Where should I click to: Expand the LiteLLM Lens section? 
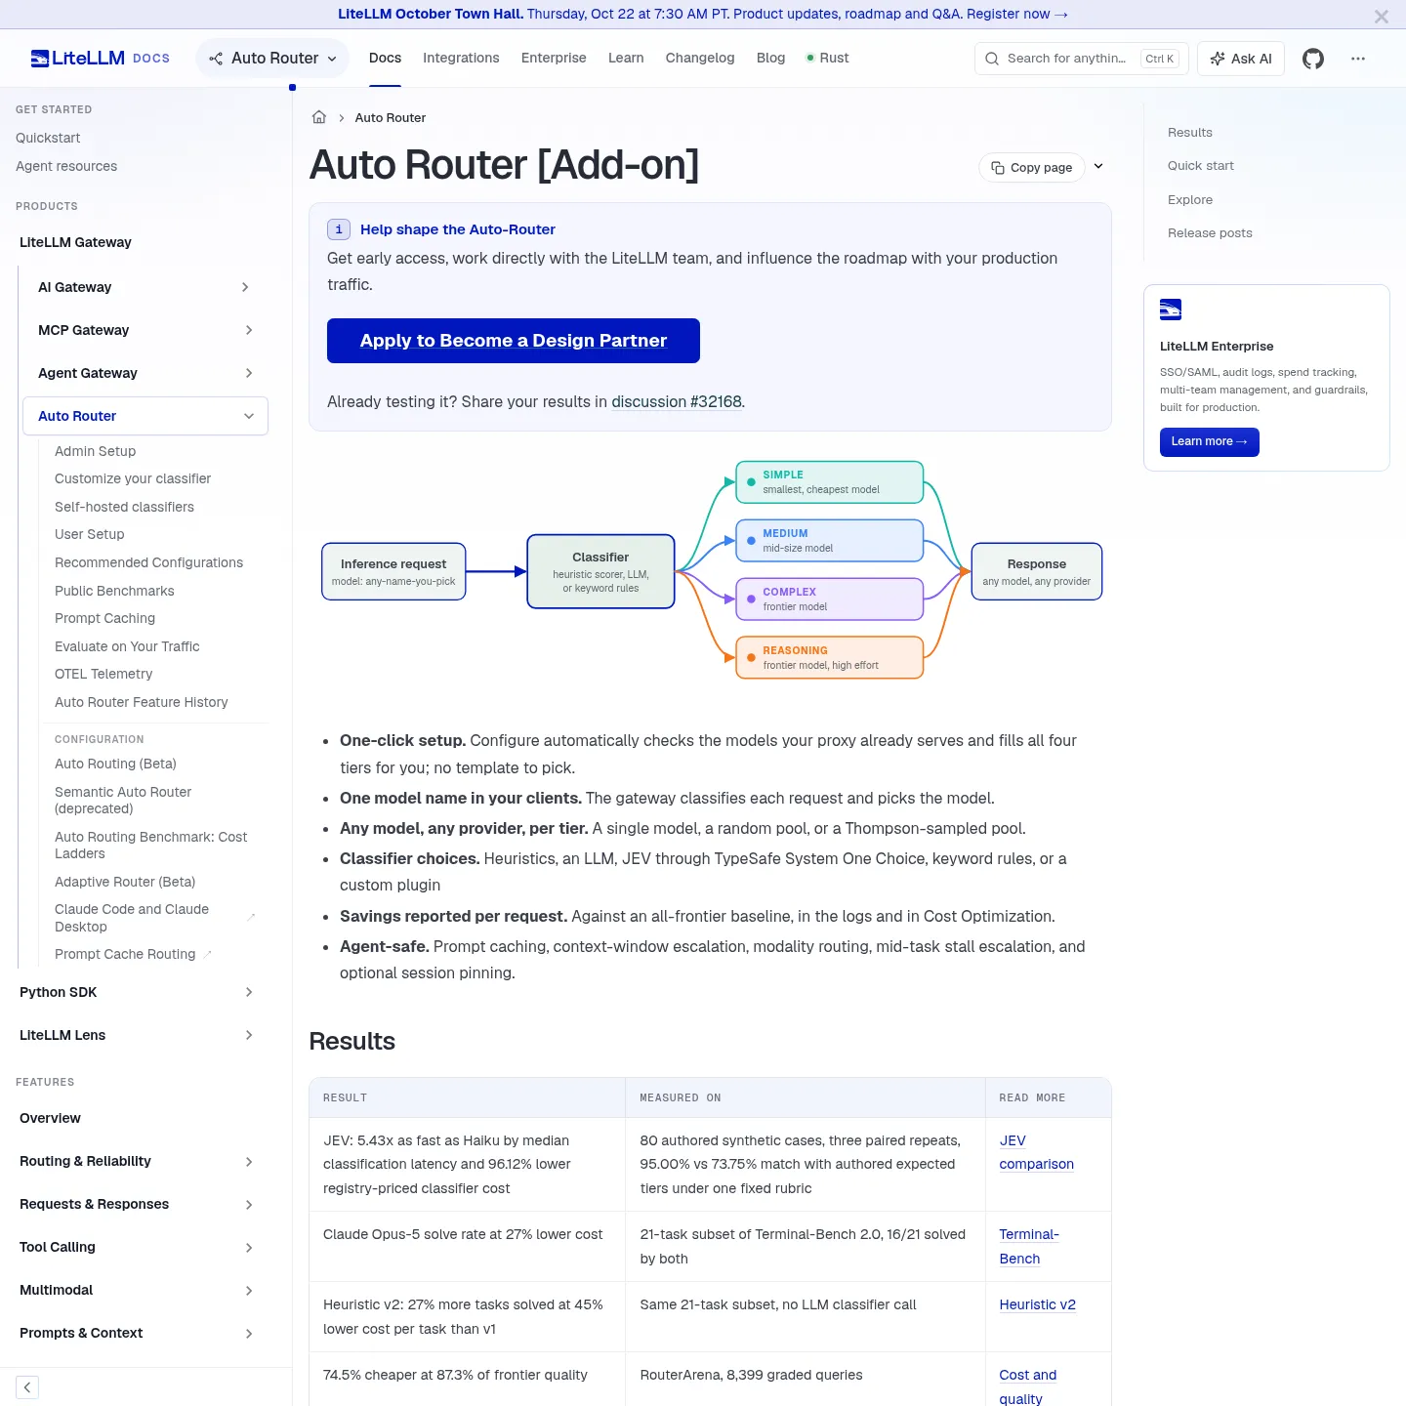[x=249, y=1035]
